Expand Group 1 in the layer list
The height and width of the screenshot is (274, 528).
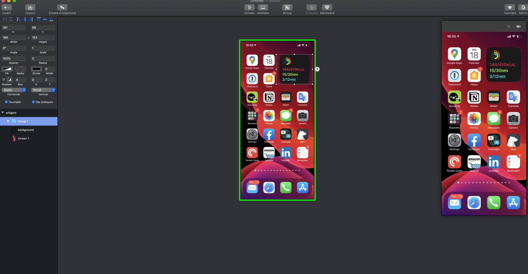(x=8, y=121)
